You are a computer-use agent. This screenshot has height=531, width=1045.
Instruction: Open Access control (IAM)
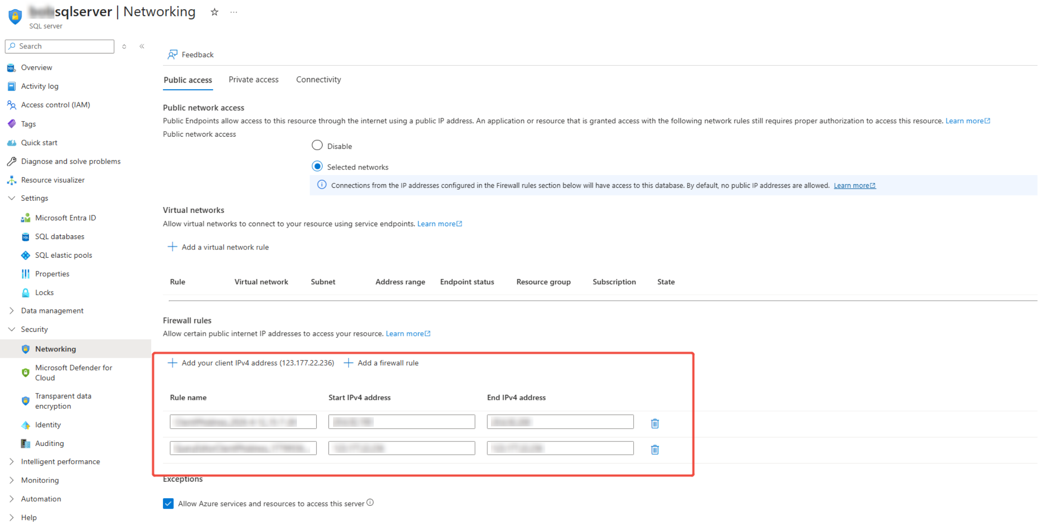(x=55, y=105)
